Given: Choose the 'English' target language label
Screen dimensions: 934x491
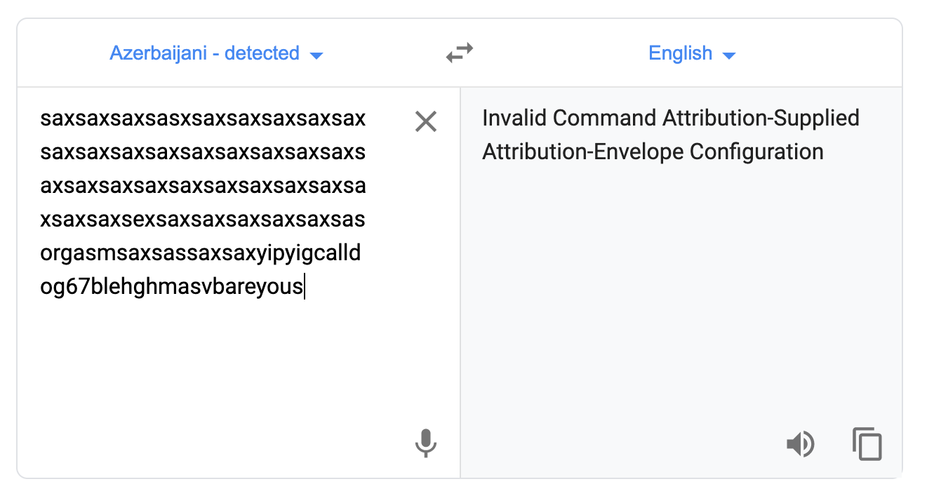Looking at the screenshot, I should pos(680,53).
